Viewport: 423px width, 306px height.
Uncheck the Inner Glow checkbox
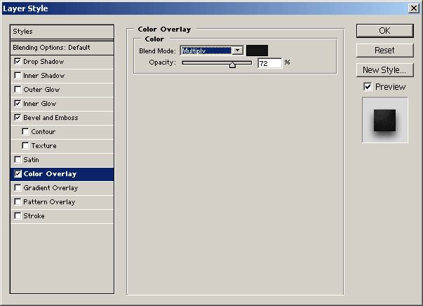[18, 104]
